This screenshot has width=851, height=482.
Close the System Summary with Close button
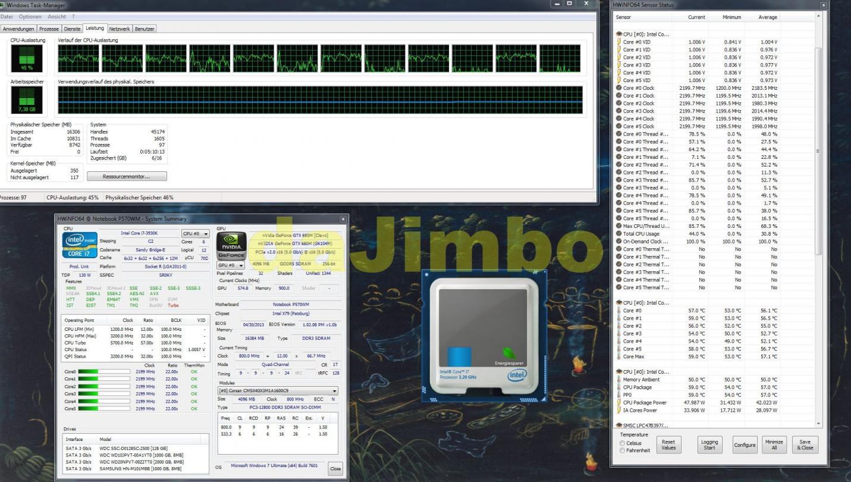click(x=335, y=468)
